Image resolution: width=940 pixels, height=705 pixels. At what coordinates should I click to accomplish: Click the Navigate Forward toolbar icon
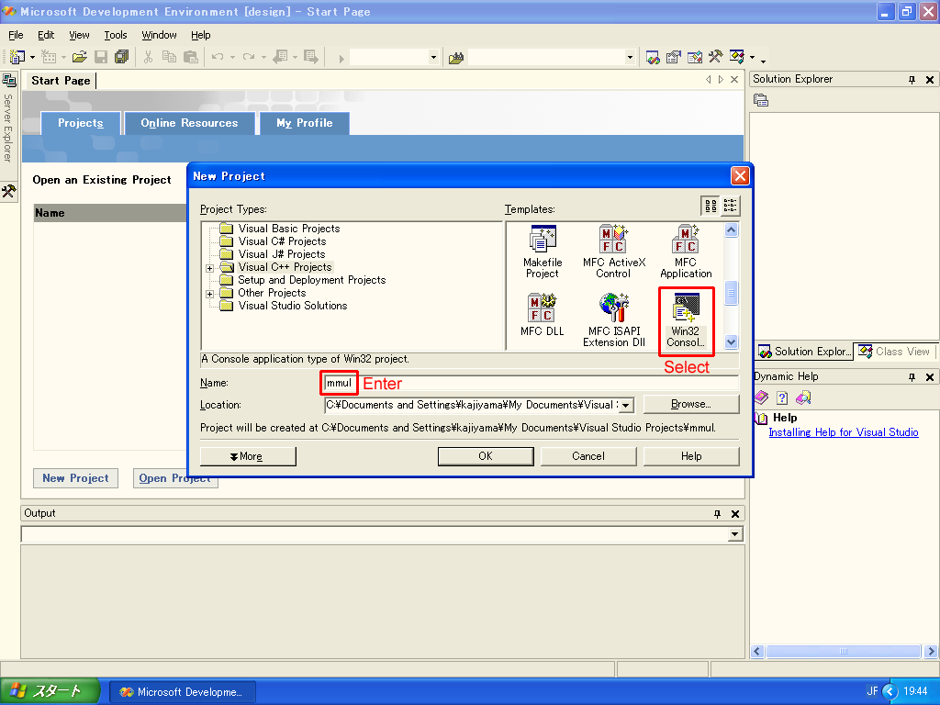click(310, 57)
